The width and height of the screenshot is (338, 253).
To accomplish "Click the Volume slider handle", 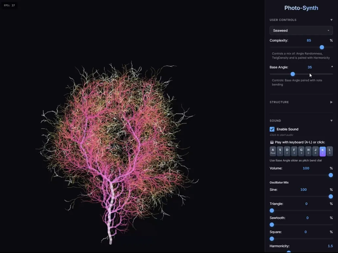I will pos(330,175).
